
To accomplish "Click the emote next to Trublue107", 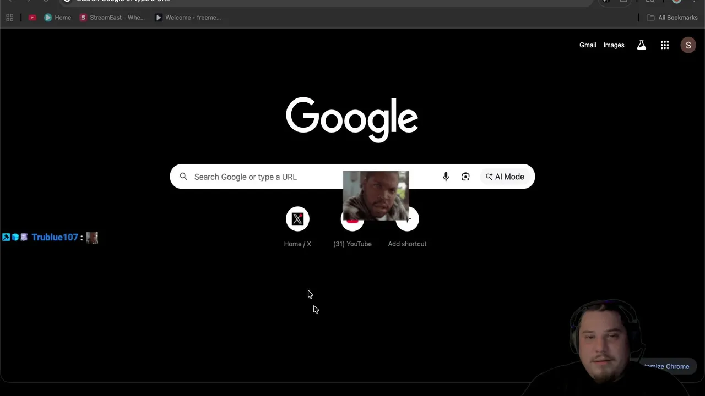I will click(x=92, y=238).
